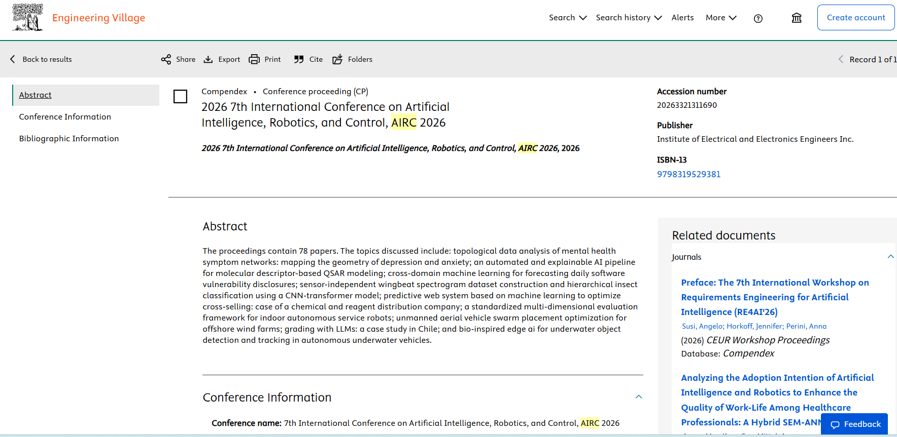Click the Folders icon
The width and height of the screenshot is (897, 437).
337,59
